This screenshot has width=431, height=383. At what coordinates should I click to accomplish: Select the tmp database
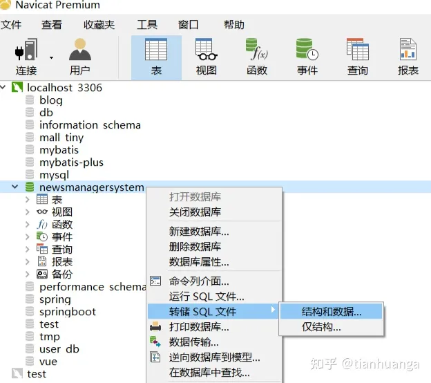pyautogui.click(x=50, y=337)
